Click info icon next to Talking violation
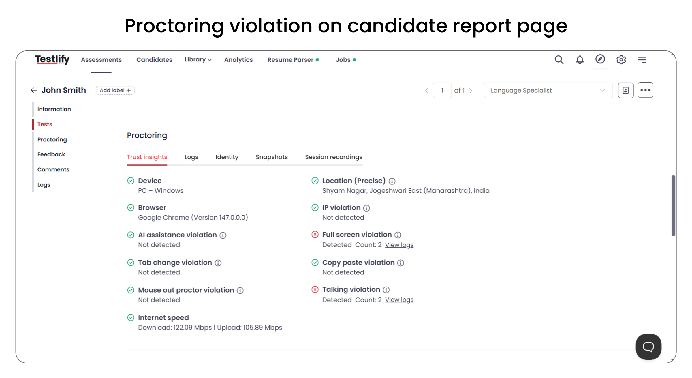This screenshot has width=692, height=378. [x=386, y=290]
